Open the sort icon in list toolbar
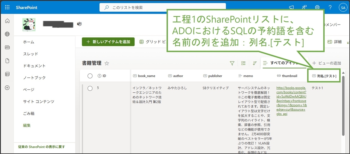This screenshot has width=350, height=154. click(255, 63)
